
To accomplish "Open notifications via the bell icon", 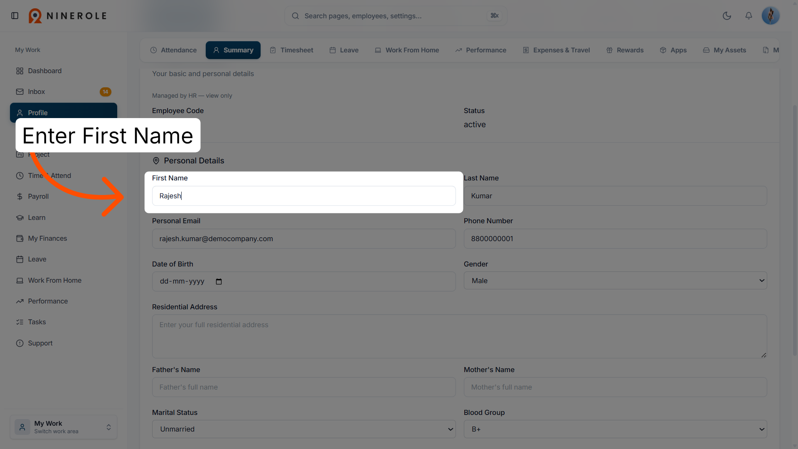I will [x=749, y=16].
